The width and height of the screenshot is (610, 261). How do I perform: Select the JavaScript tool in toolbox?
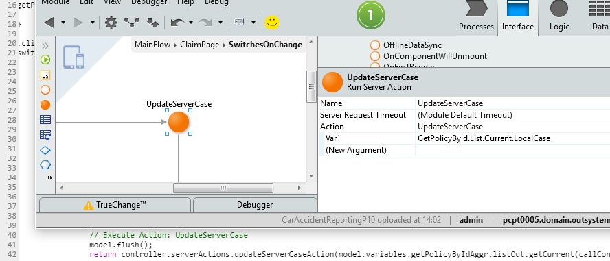45,75
